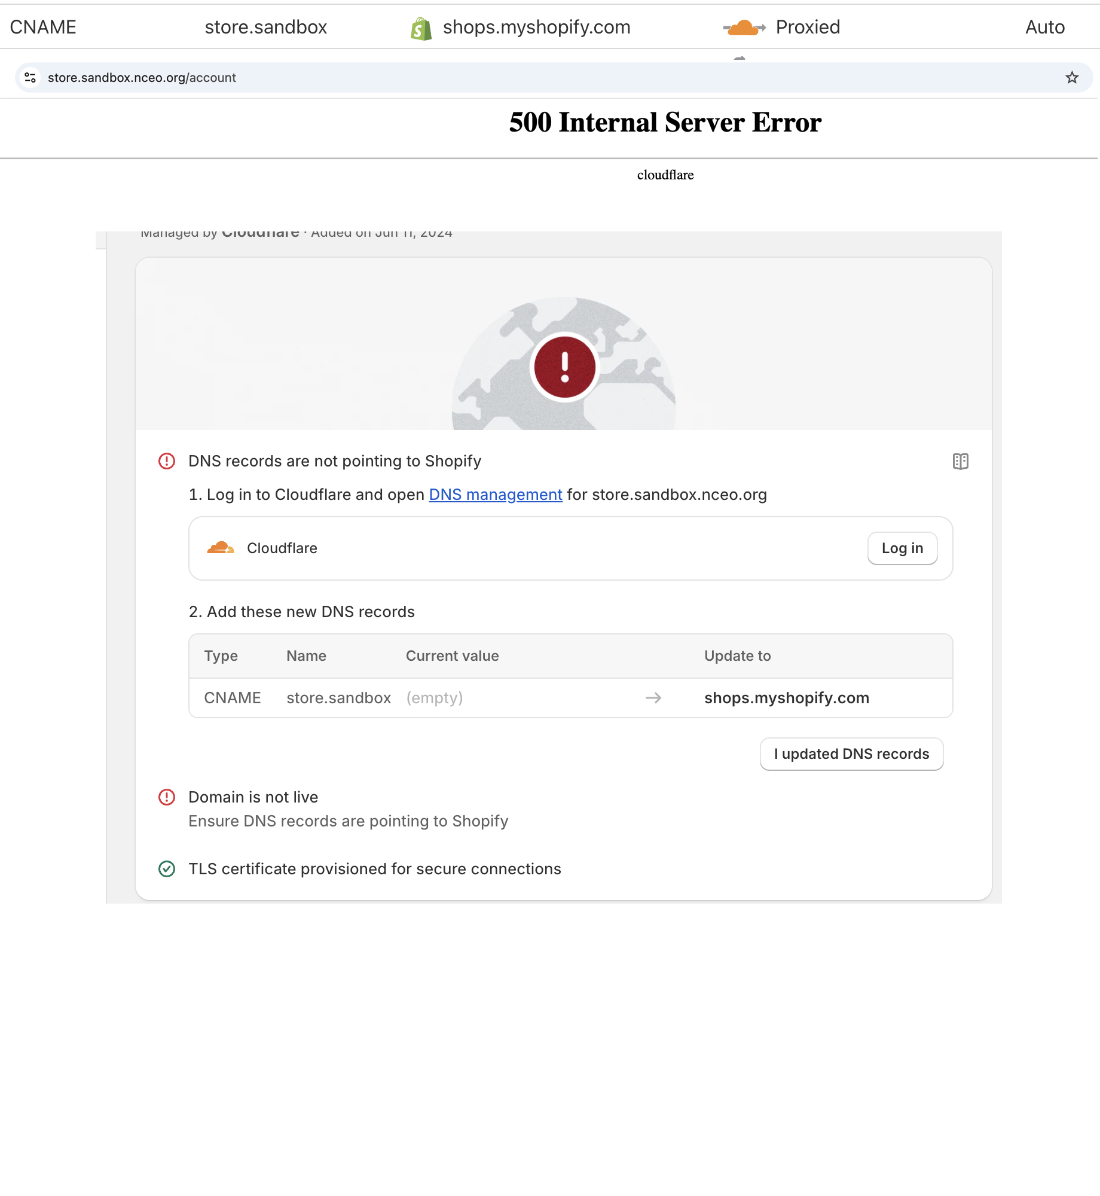Click the DNS records warning icon
1100x1196 pixels.
click(x=167, y=461)
